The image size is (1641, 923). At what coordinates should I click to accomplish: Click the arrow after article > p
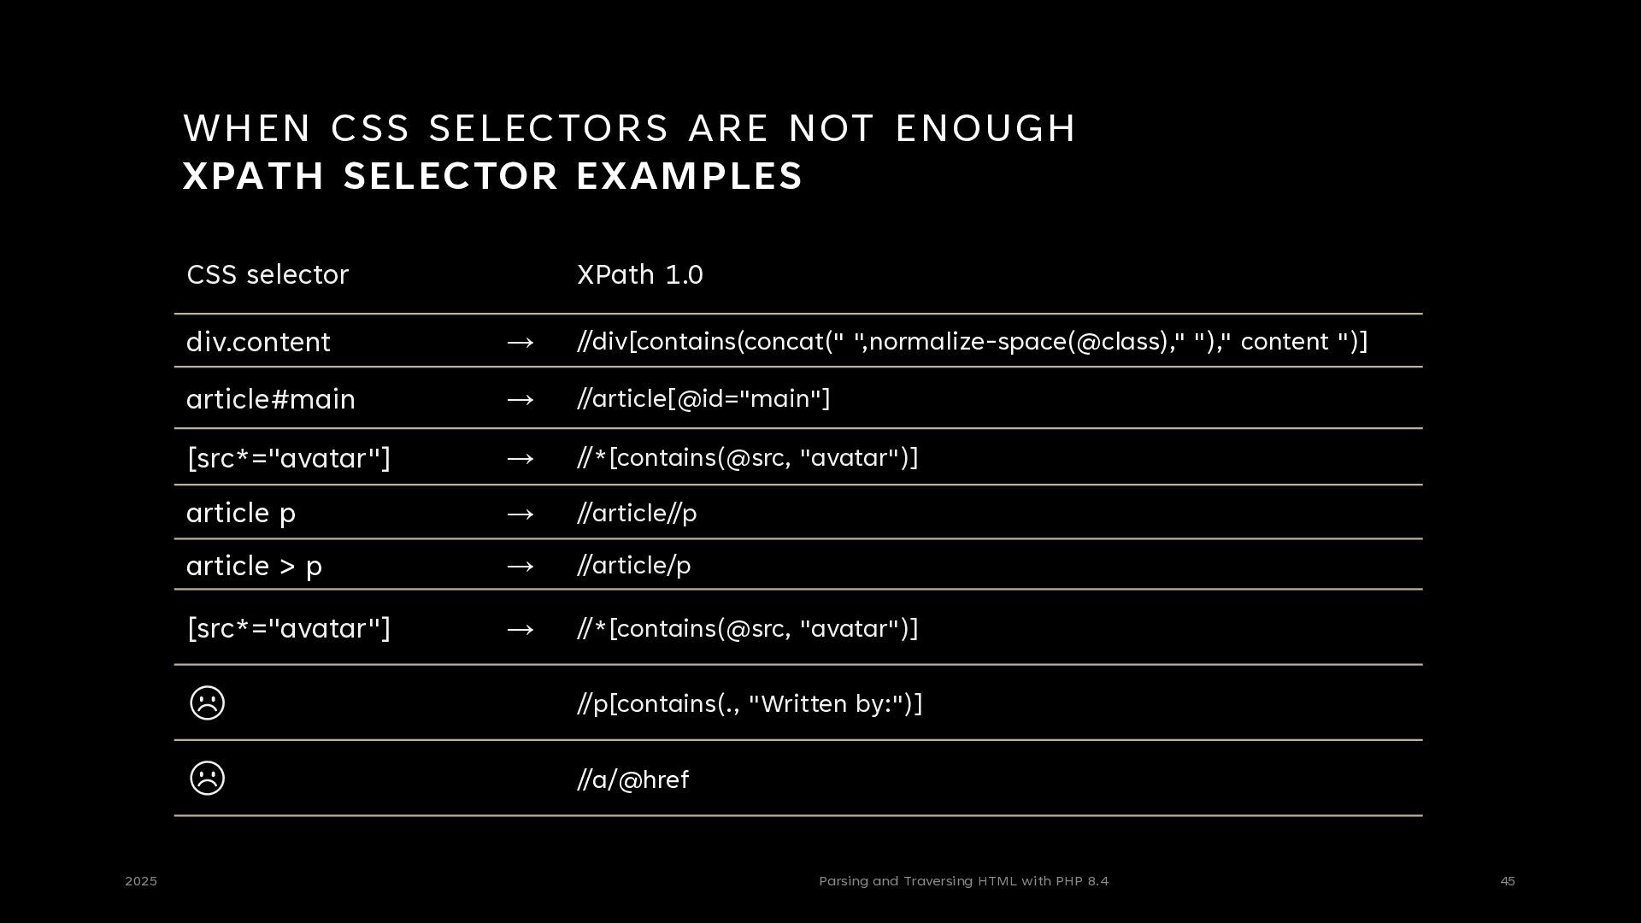521,567
